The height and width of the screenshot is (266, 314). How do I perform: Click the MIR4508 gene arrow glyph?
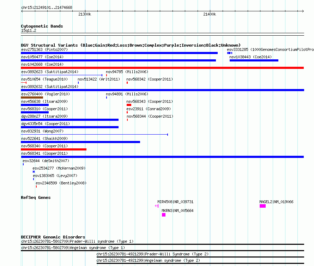click(x=157, y=206)
